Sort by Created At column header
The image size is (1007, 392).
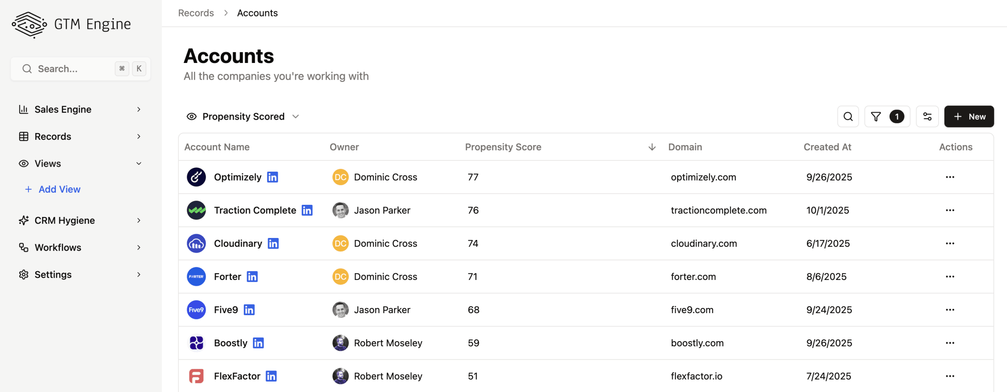[827, 147]
